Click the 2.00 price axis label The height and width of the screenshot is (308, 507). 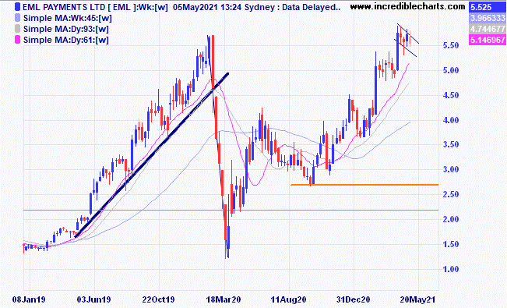click(451, 219)
